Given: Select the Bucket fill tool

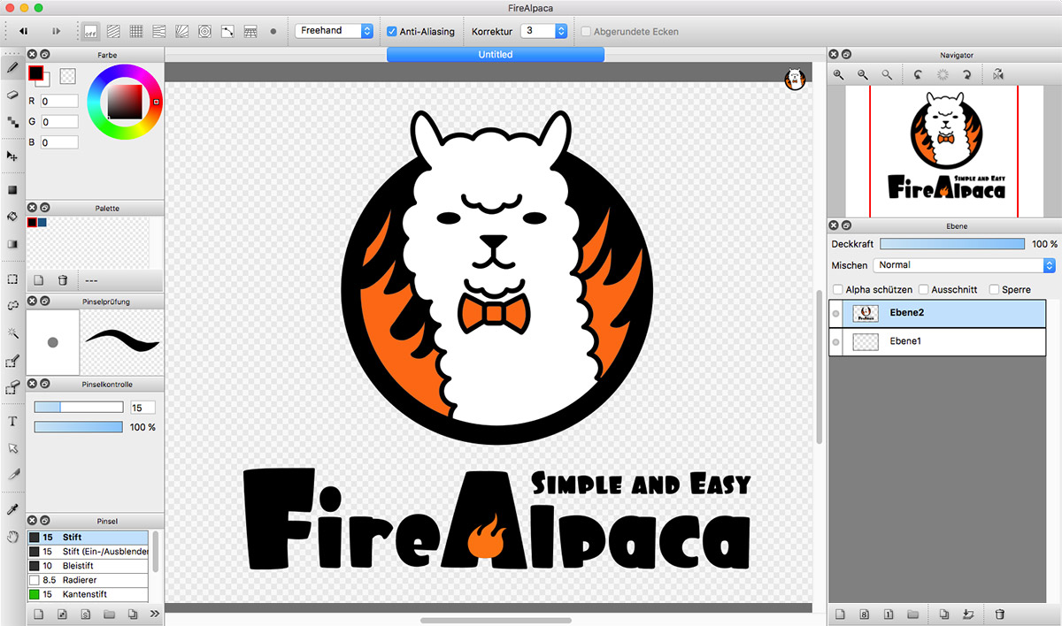Looking at the screenshot, I should [x=12, y=216].
